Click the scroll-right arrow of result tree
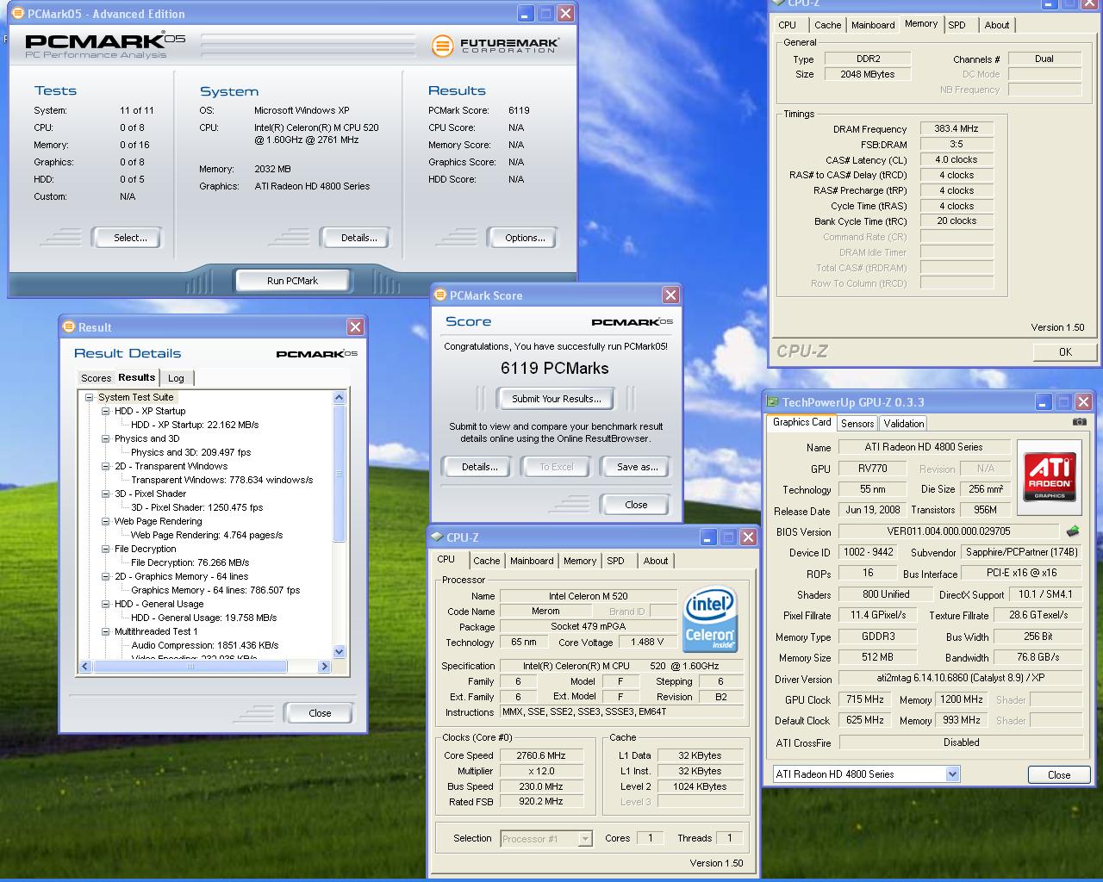The height and width of the screenshot is (882, 1103). (324, 666)
